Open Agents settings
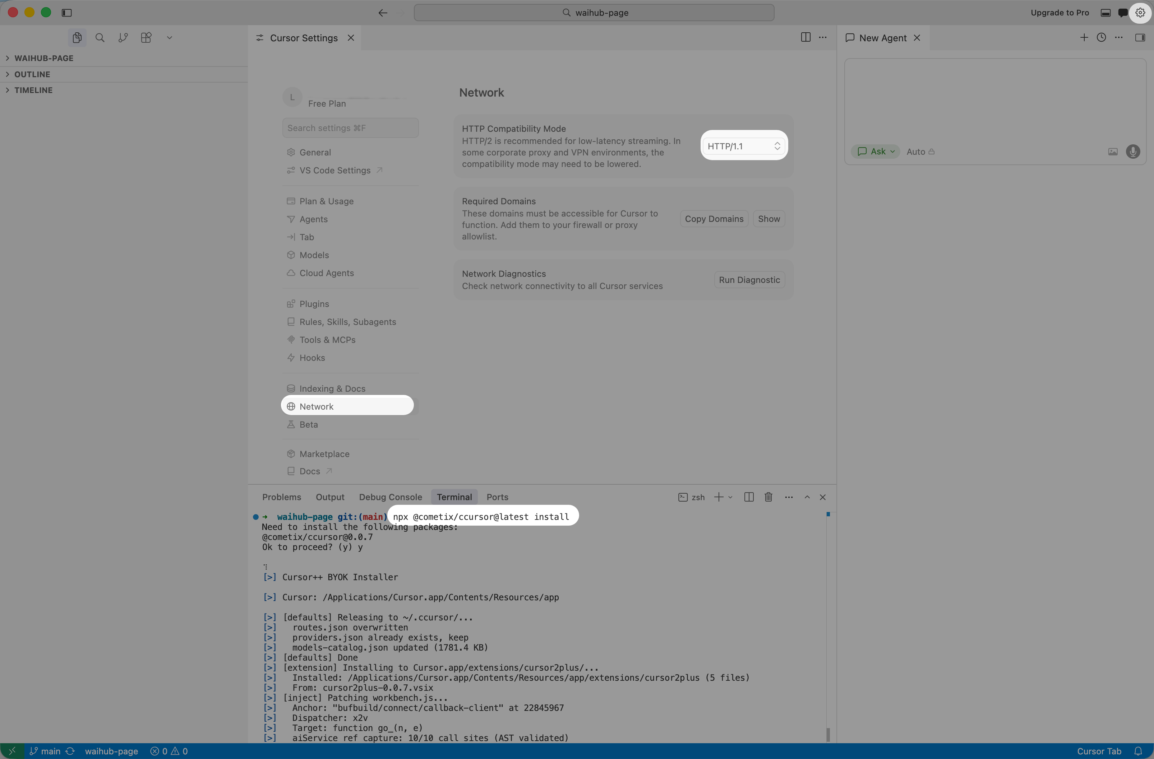Image resolution: width=1154 pixels, height=759 pixels. coord(350,219)
